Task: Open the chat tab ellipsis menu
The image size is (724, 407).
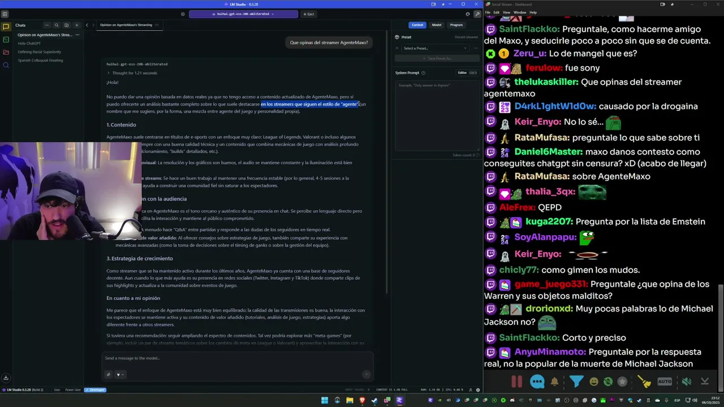Action: 157,25
